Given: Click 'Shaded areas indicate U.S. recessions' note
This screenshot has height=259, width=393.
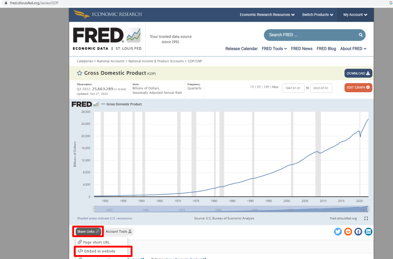Looking at the screenshot, I should click(105, 219).
